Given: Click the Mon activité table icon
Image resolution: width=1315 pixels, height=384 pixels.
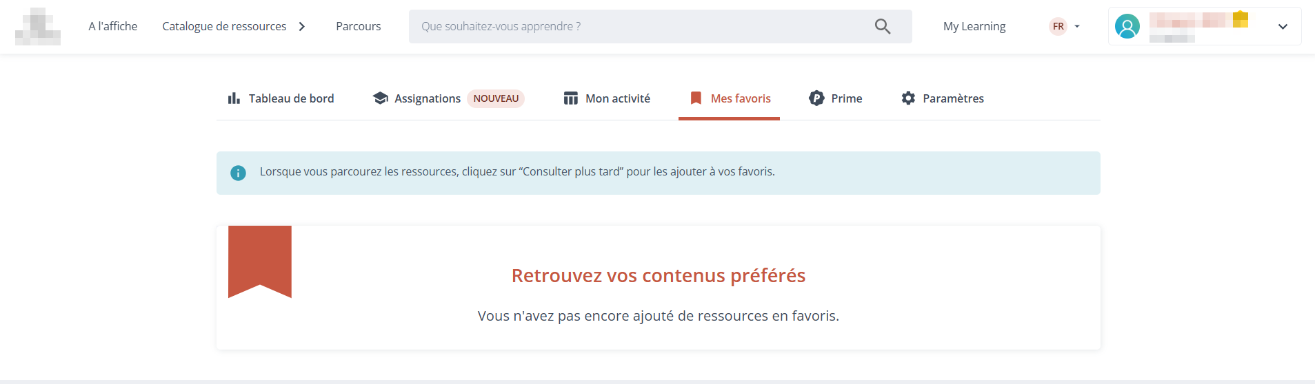Looking at the screenshot, I should [x=571, y=98].
